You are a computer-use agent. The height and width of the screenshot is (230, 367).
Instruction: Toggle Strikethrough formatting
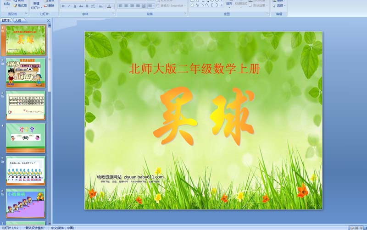pos(81,6)
